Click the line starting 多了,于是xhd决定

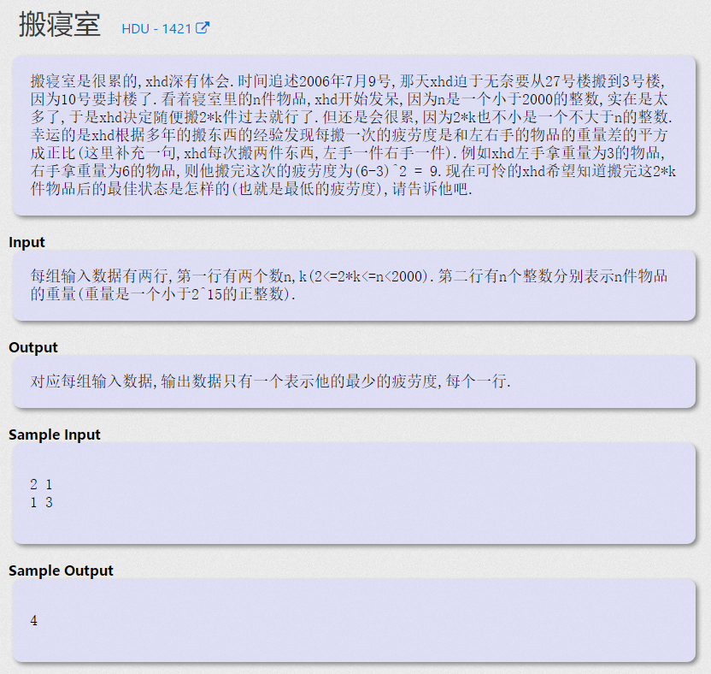351,117
